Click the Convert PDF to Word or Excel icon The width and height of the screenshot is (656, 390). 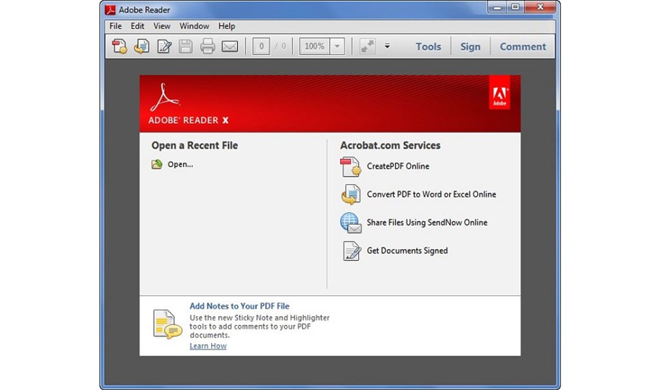tap(351, 194)
